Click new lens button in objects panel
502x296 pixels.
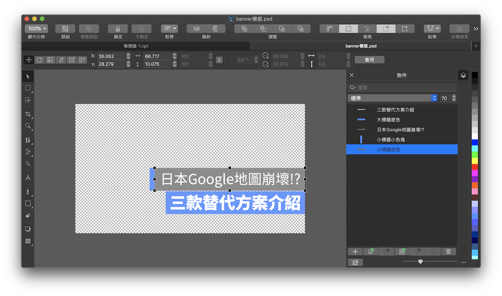coord(371,251)
